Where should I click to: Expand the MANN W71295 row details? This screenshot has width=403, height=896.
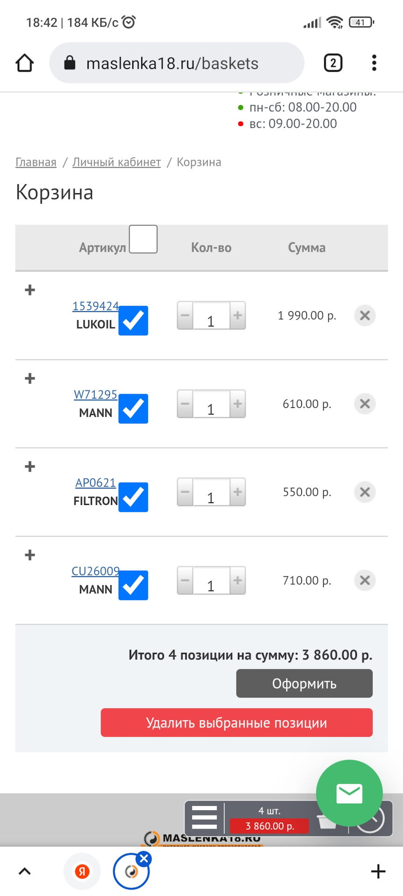(30, 378)
